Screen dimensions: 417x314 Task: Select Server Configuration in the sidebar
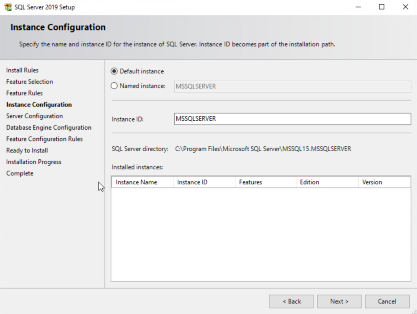(35, 116)
